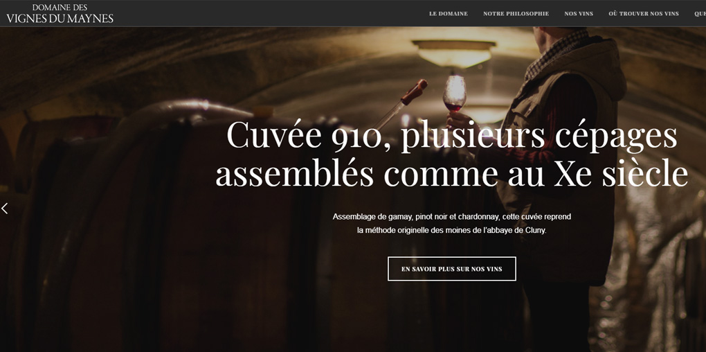Click the previous slide arrow
Image resolution: width=706 pixels, height=352 pixels.
point(5,209)
